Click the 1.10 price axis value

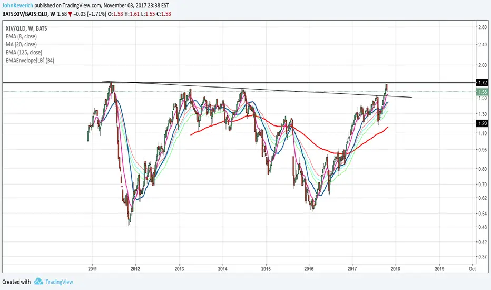coord(483,133)
